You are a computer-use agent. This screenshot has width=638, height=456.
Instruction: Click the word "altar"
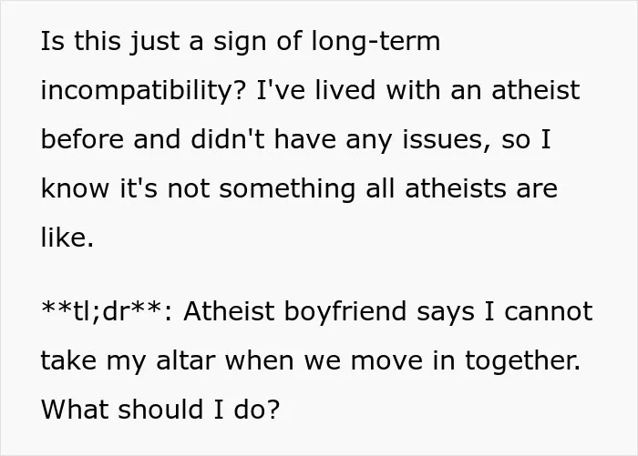(x=186, y=360)
